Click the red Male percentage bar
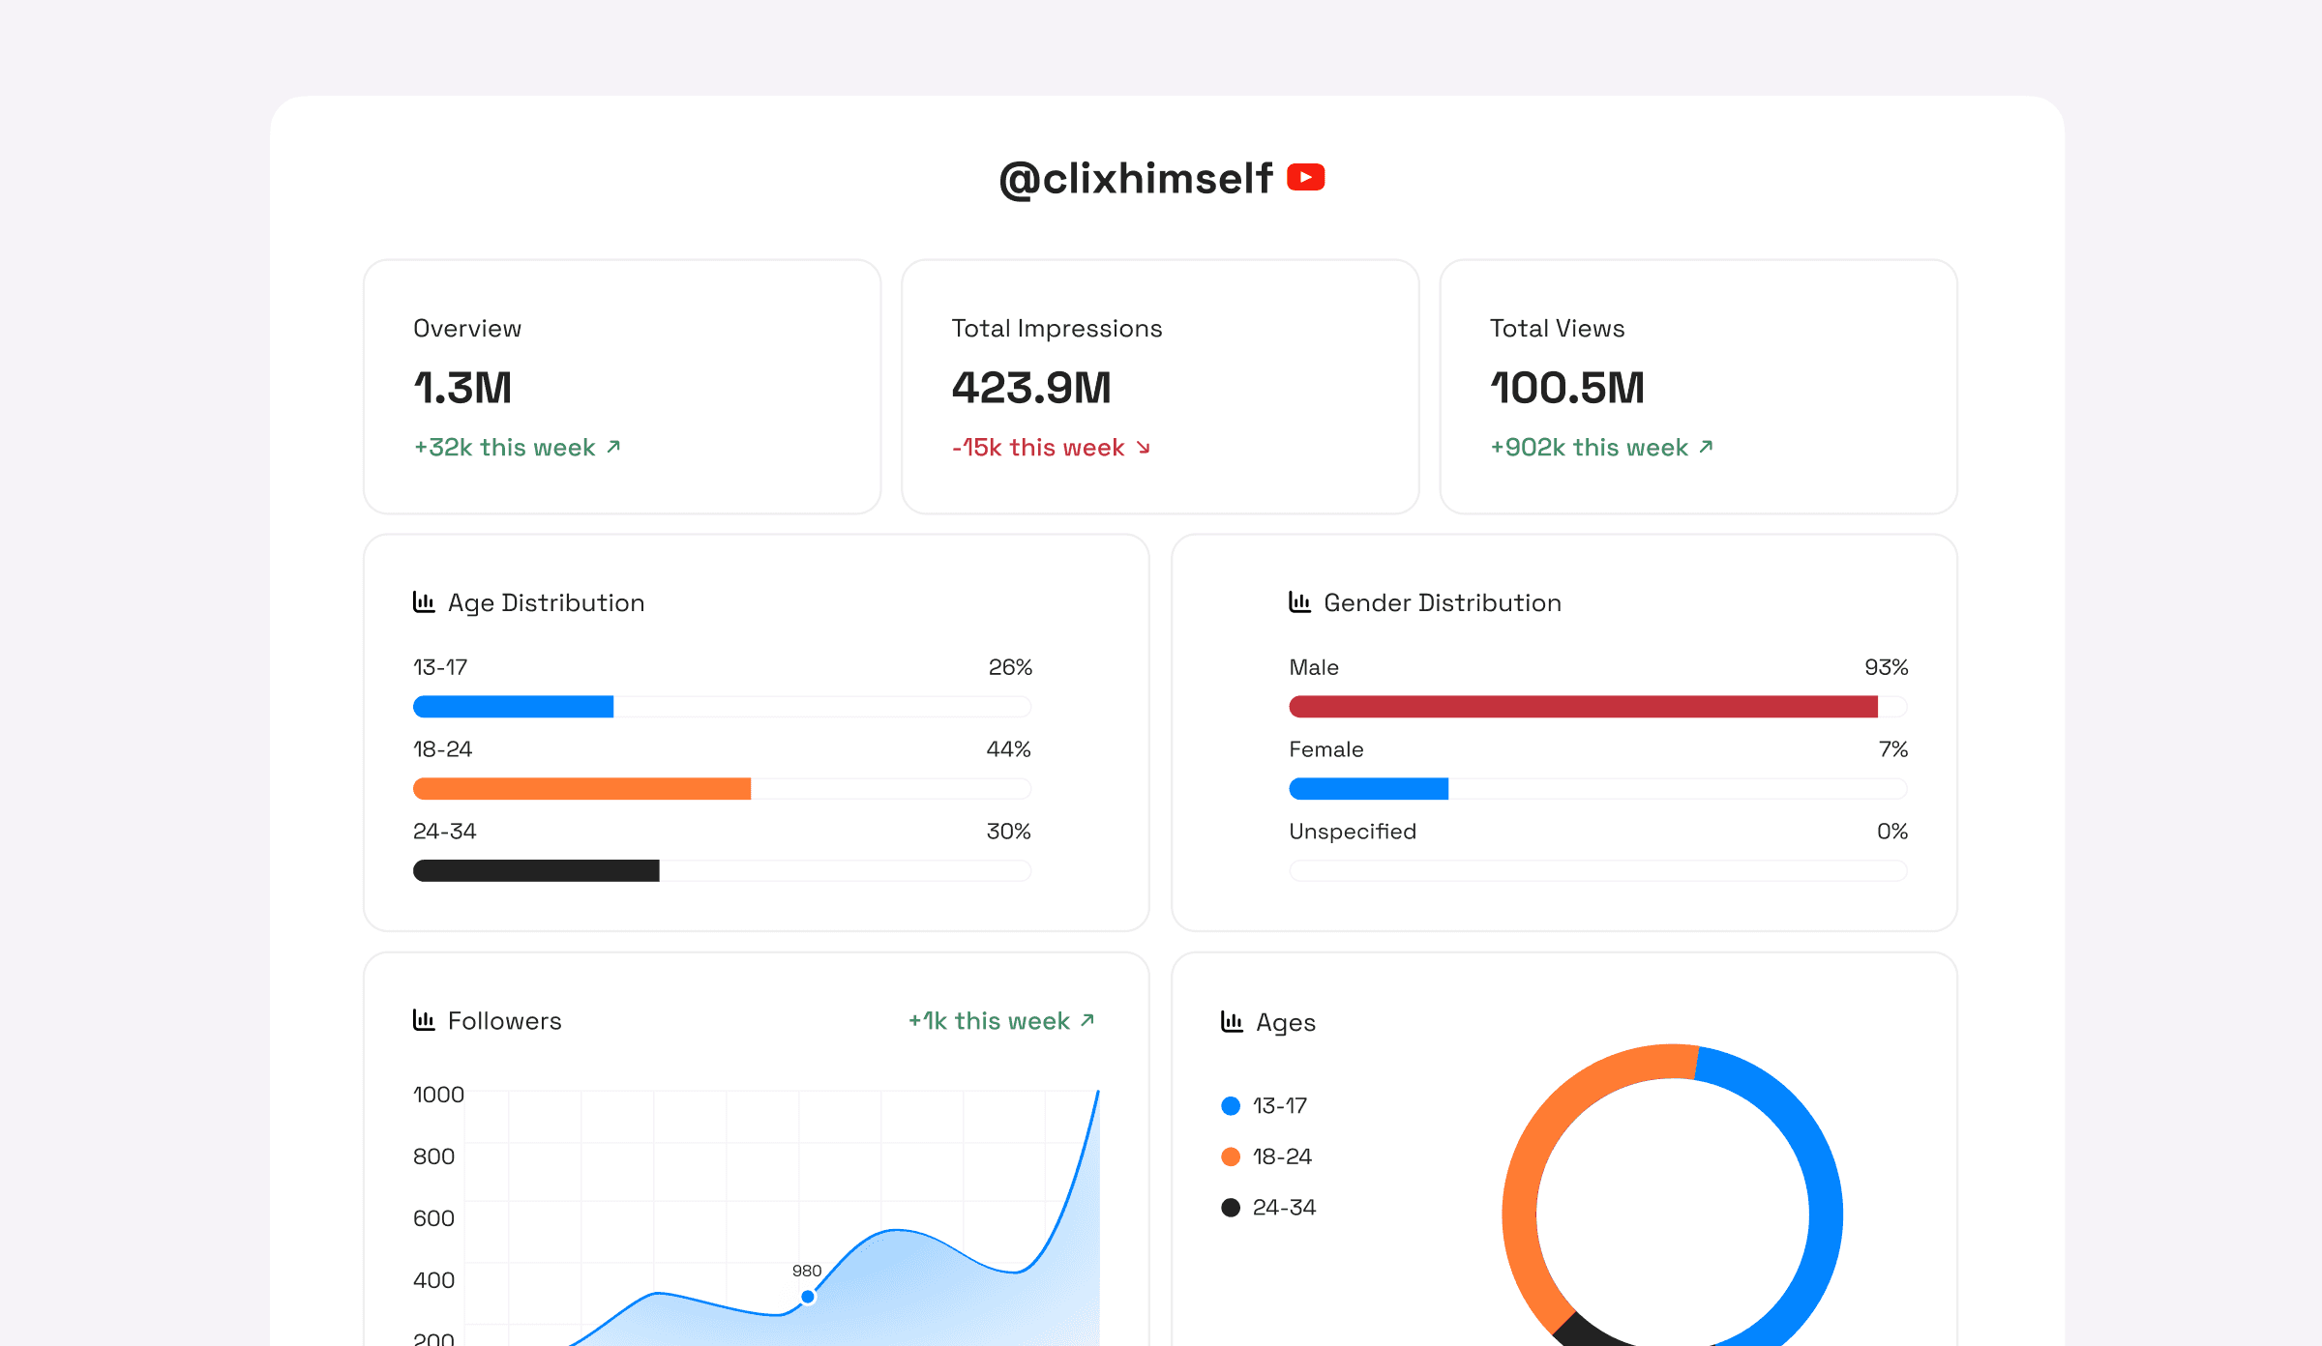The image size is (2322, 1346). pos(1583,707)
